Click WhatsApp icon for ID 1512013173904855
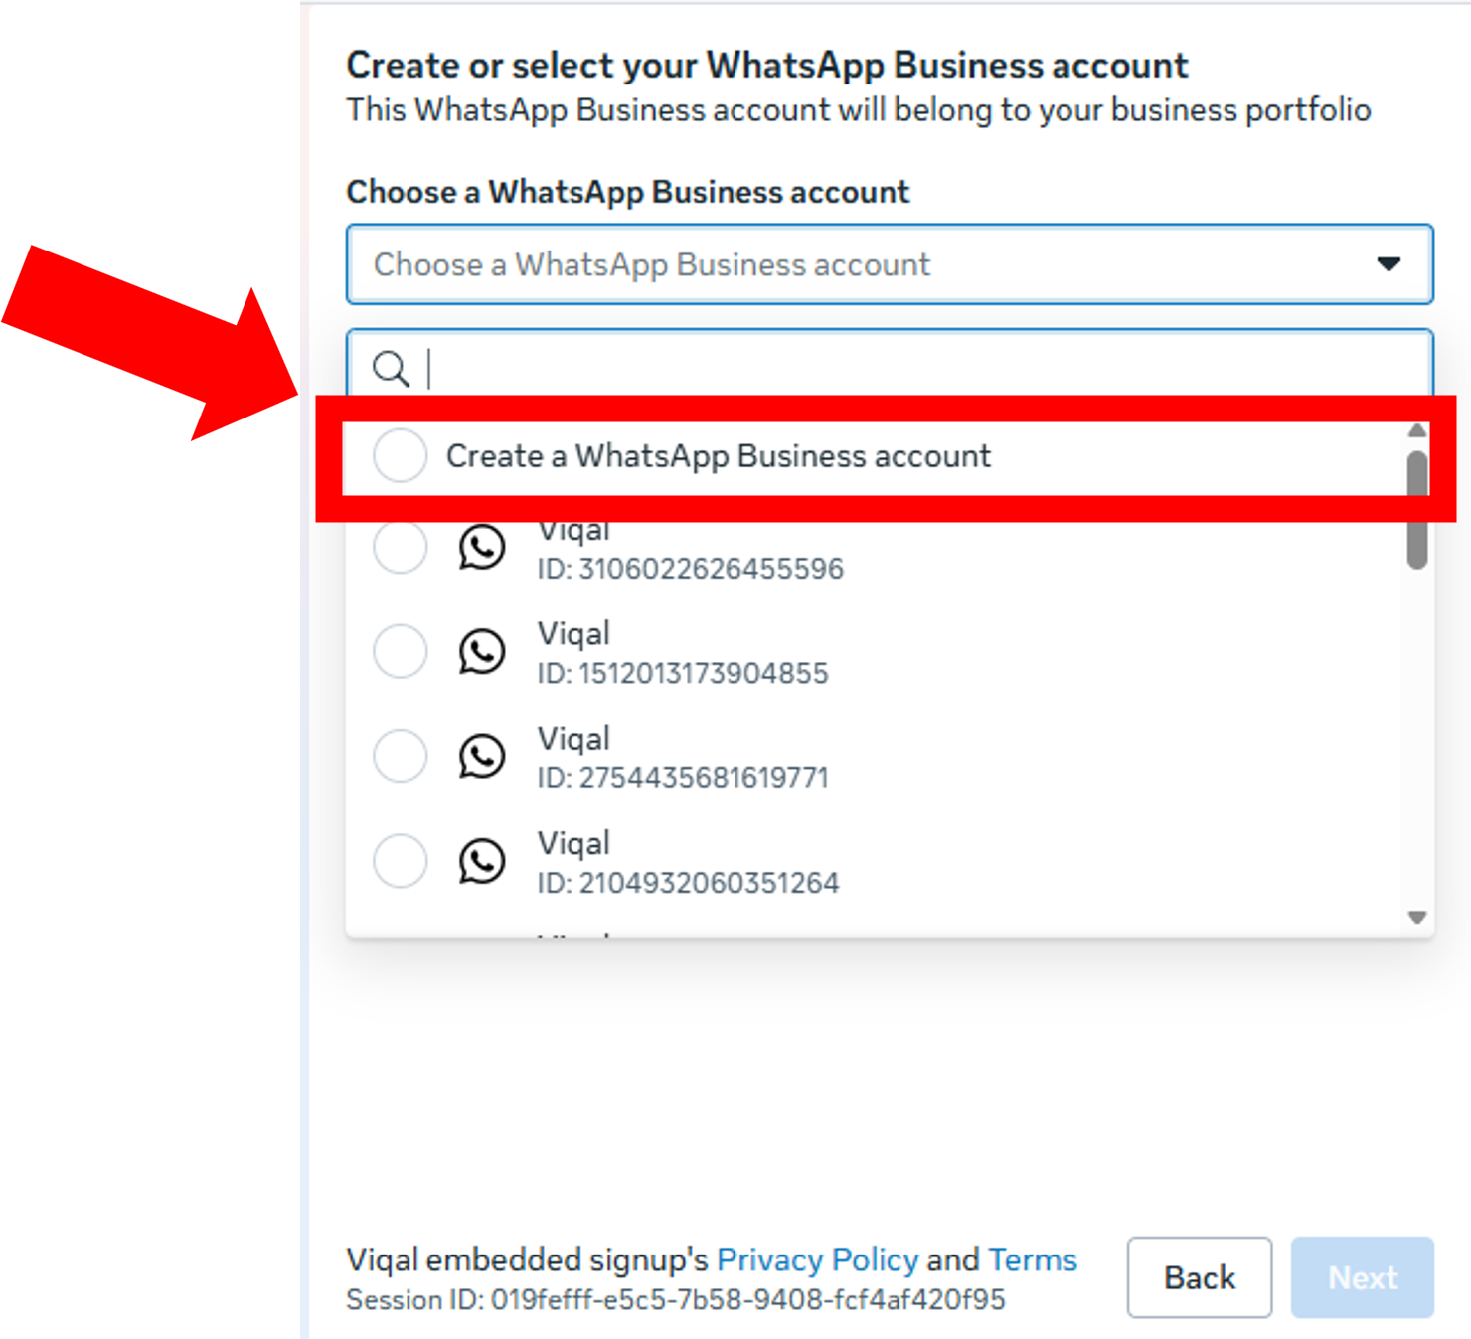This screenshot has height=1339, width=1471. click(x=482, y=652)
